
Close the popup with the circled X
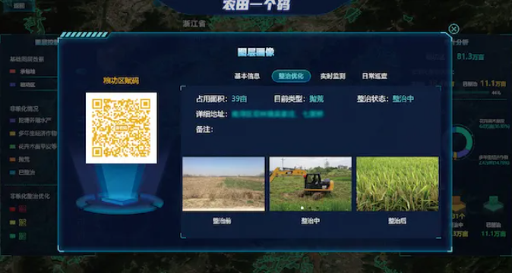point(454,29)
